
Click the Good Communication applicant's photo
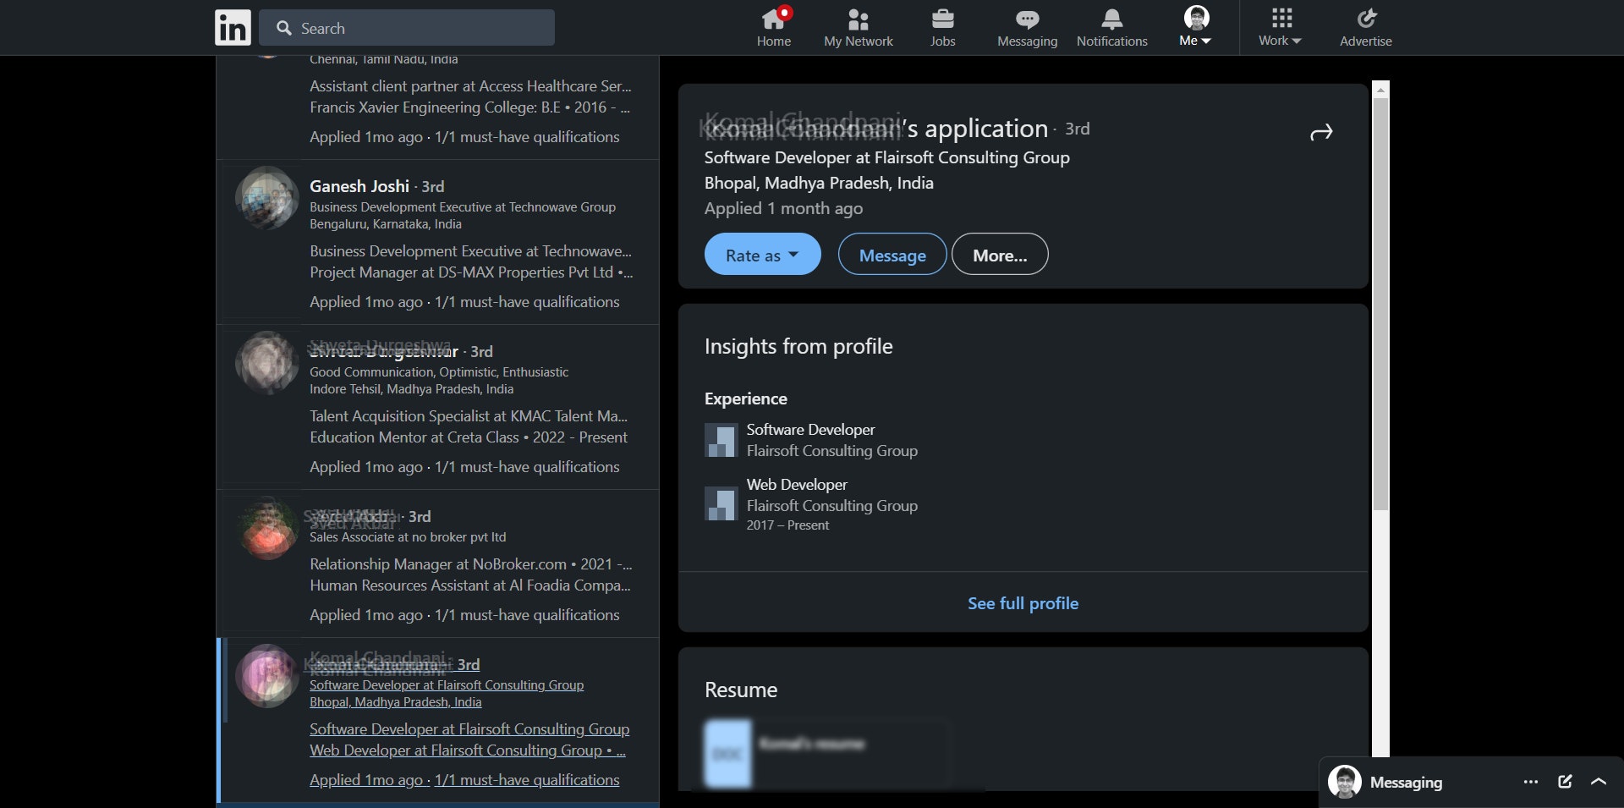coord(267,363)
